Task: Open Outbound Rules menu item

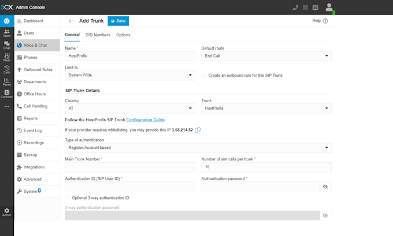Action: (x=37, y=70)
